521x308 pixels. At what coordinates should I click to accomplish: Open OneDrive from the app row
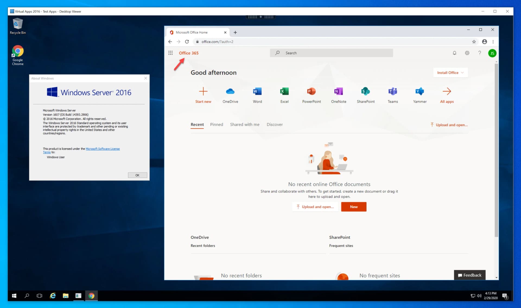[x=230, y=95]
